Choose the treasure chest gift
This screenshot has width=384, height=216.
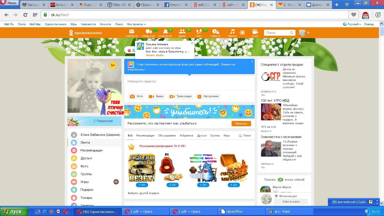tap(234, 168)
